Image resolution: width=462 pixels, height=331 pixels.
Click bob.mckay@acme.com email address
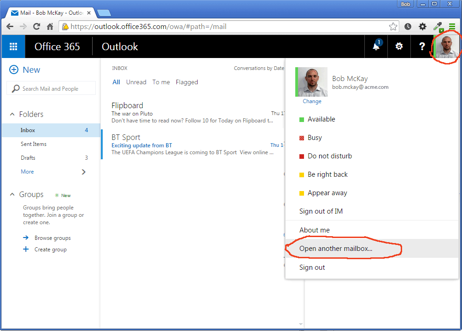point(360,87)
